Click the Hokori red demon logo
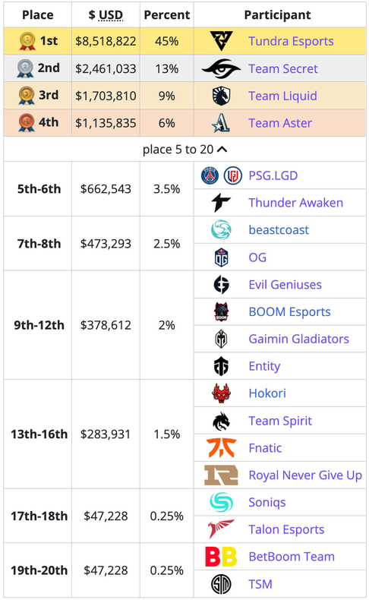The height and width of the screenshot is (600, 369). [221, 393]
